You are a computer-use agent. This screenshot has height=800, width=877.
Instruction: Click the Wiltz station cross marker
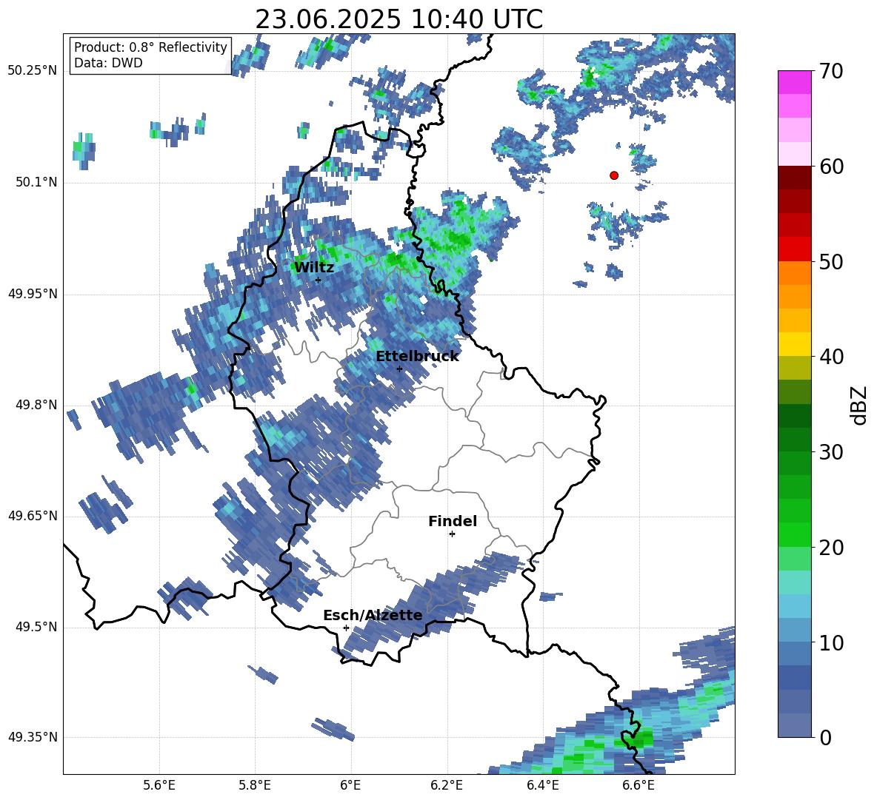[319, 280]
